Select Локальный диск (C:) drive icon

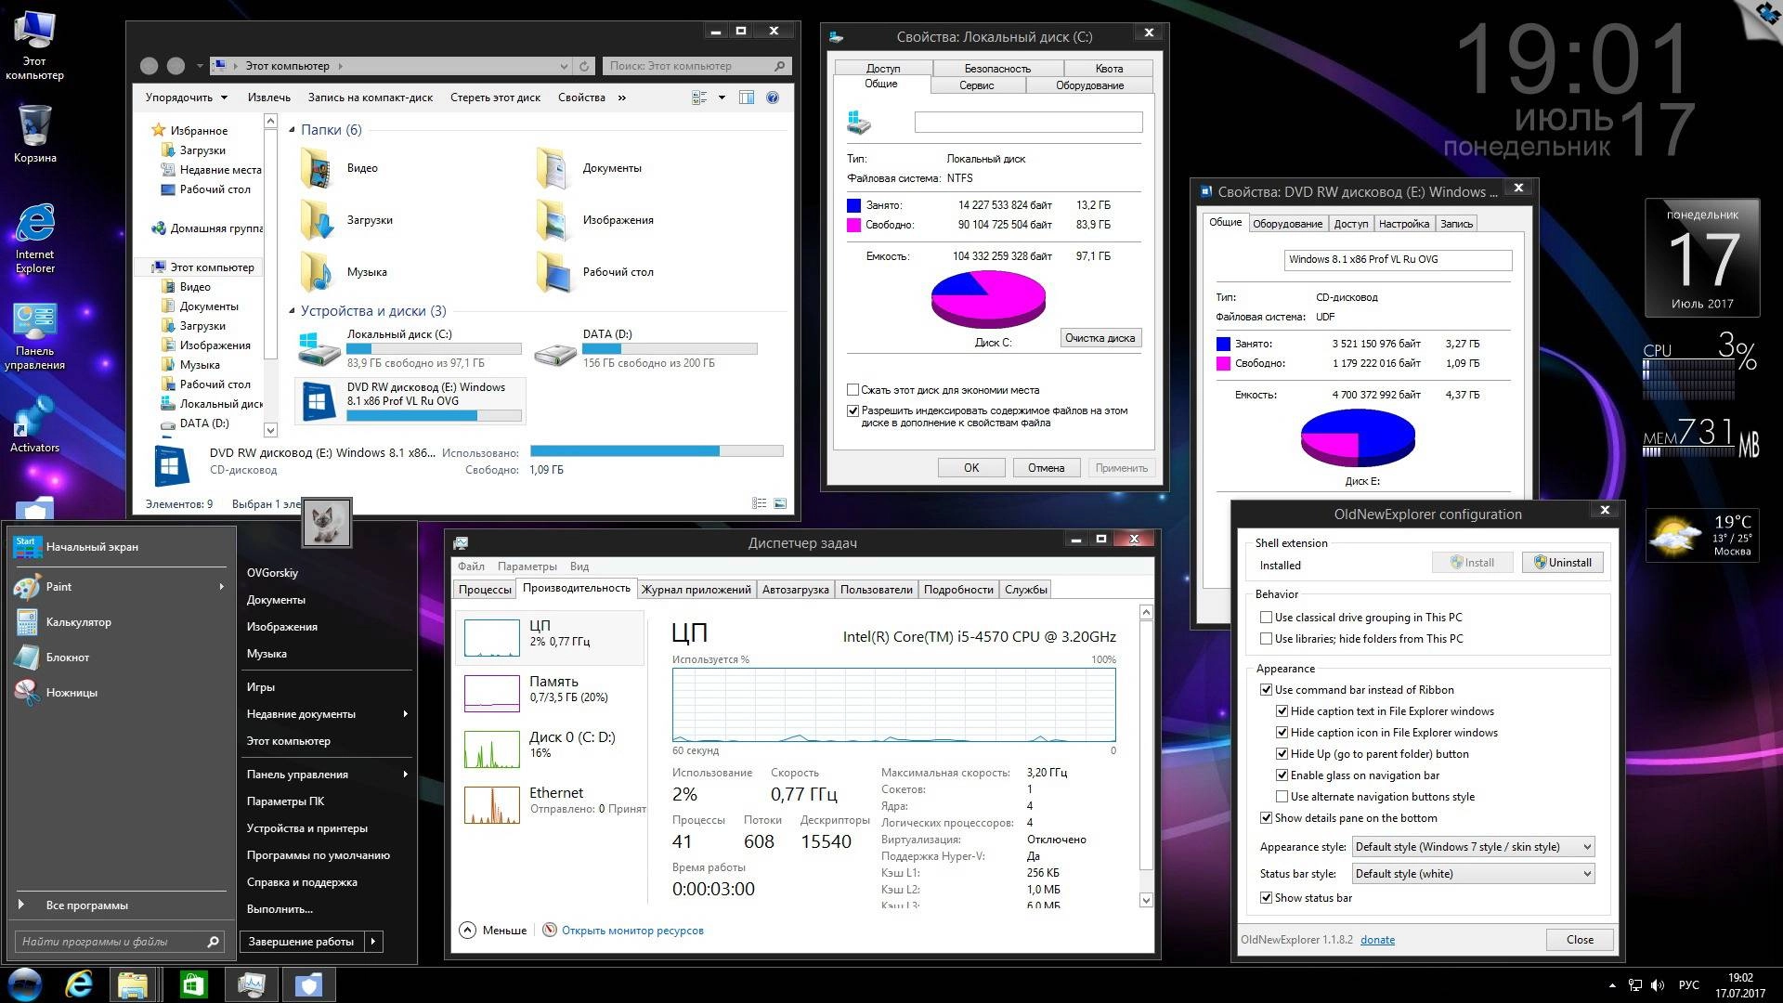pos(319,349)
